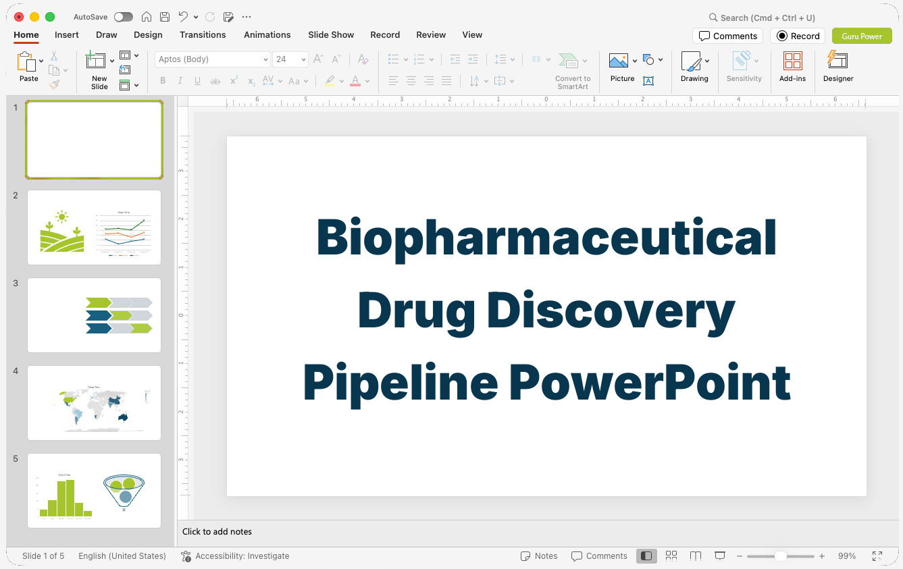The width and height of the screenshot is (903, 569).
Task: Cut selection with scissors icon
Action: [x=54, y=56]
